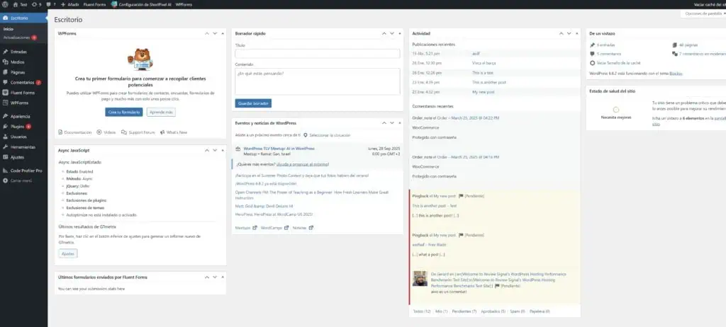The width and height of the screenshot is (726, 327).
Task: Open Configuración de ShortPixel AI in admin bar
Action: [141, 4]
